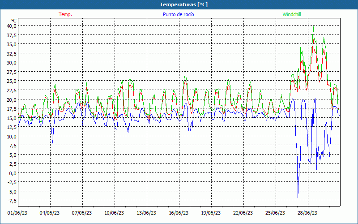The height and width of the screenshot is (224, 358).
Task: Click the green windchill peak near 40°C
Action: pos(313,27)
